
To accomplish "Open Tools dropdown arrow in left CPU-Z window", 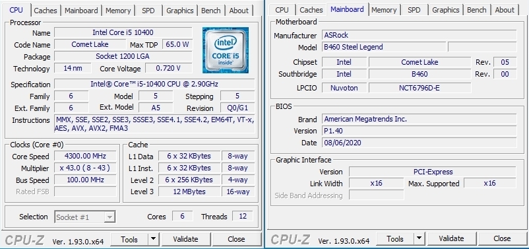I will tap(153, 239).
